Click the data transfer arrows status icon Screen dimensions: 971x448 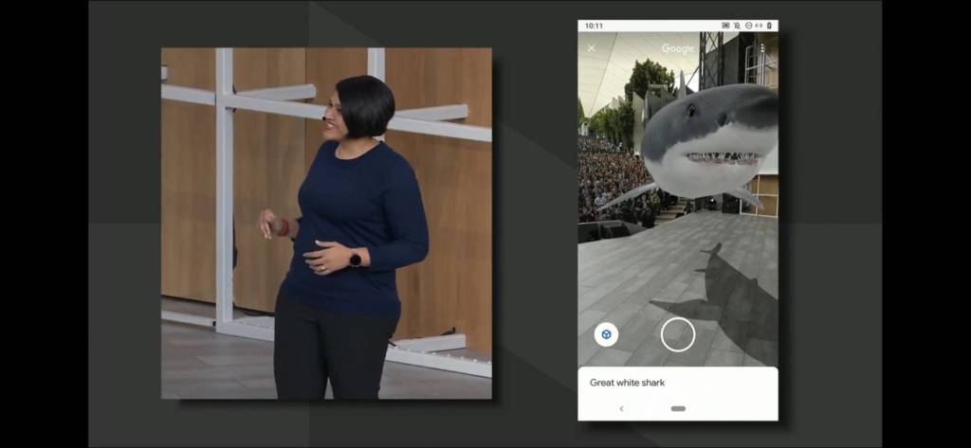(x=759, y=26)
